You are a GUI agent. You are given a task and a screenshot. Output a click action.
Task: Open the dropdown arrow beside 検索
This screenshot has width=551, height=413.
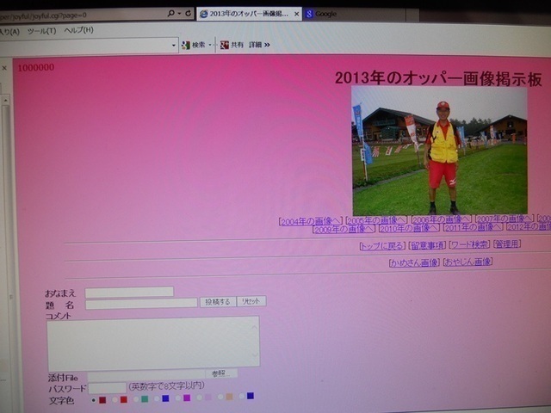[x=210, y=45]
